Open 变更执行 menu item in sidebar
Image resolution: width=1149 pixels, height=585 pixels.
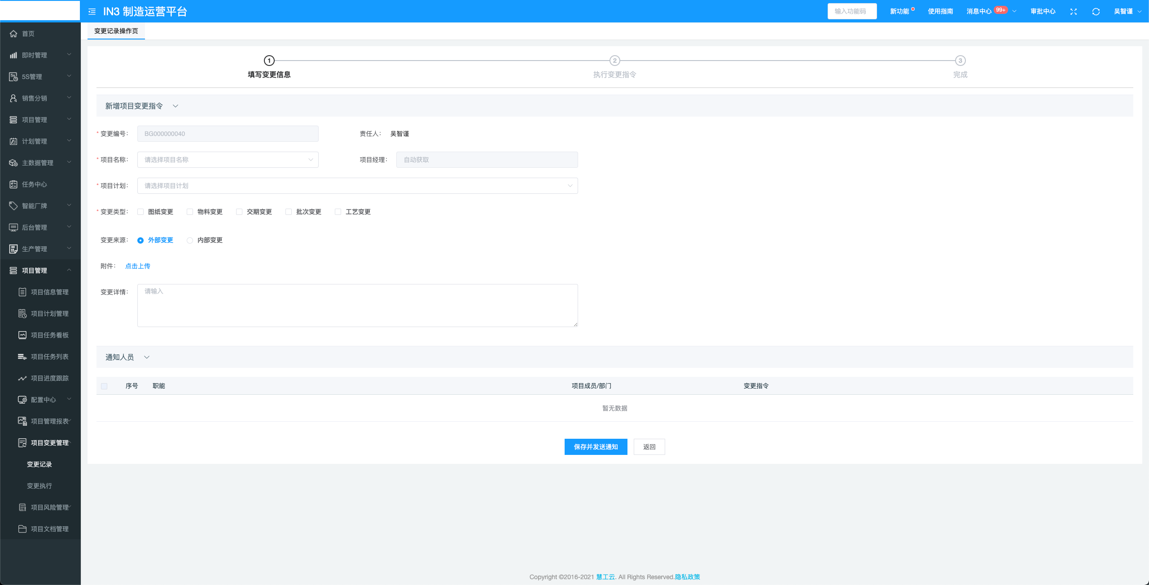pyautogui.click(x=39, y=486)
